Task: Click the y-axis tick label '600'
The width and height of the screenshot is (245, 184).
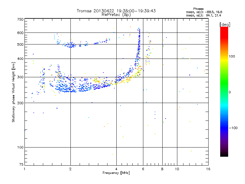Action: [21, 33]
